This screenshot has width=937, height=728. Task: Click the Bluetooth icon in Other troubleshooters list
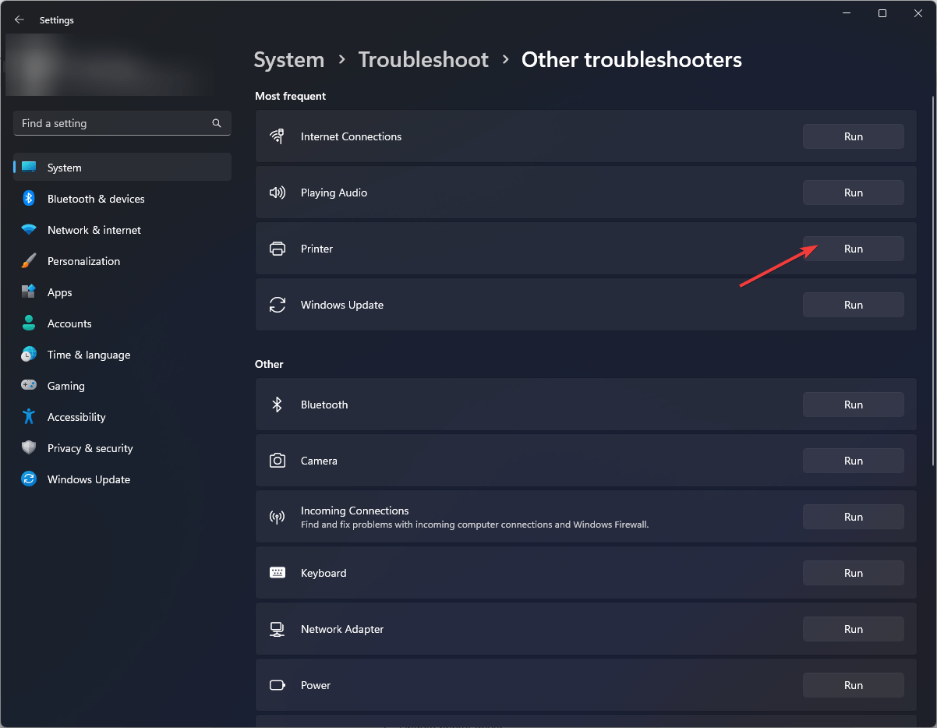point(277,405)
